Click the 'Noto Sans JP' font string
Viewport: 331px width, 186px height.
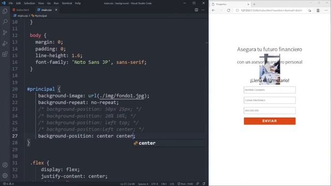(x=92, y=62)
